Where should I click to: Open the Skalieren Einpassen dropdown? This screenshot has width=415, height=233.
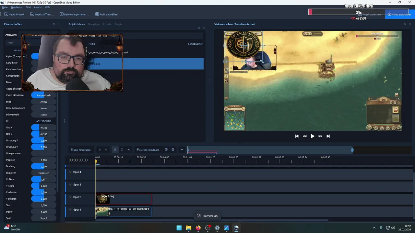pyautogui.click(x=43, y=173)
